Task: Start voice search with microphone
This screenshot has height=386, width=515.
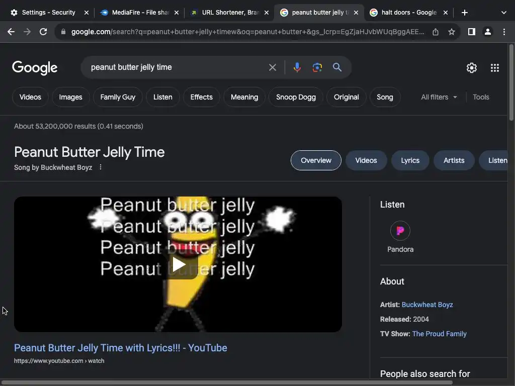Action: click(x=297, y=67)
